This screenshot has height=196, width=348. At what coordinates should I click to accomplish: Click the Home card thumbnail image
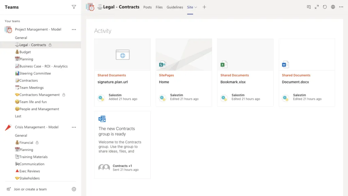click(184, 55)
